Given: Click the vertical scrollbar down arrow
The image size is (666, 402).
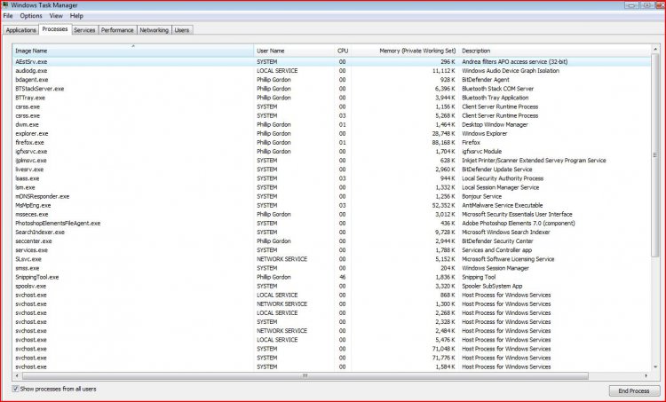Looking at the screenshot, I should pyautogui.click(x=655, y=367).
